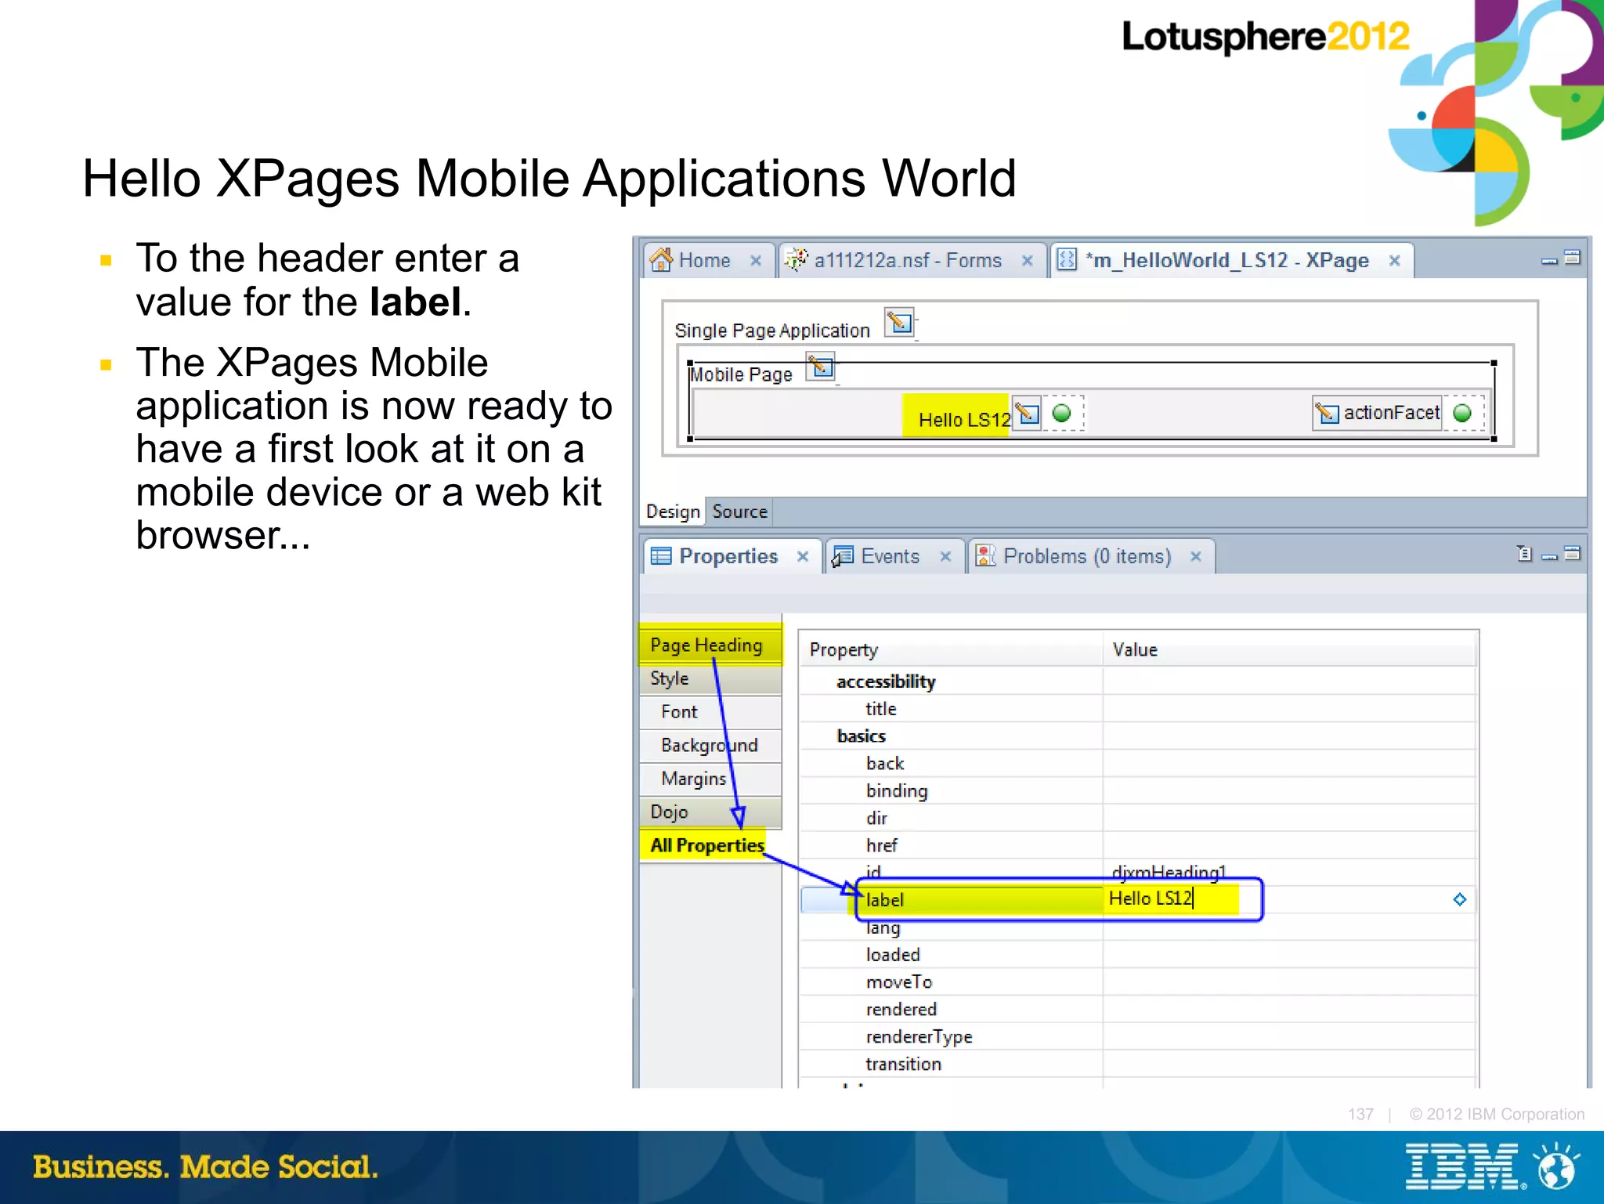The height and width of the screenshot is (1204, 1604).
Task: Select the transition property row
Action: coord(1138,1065)
